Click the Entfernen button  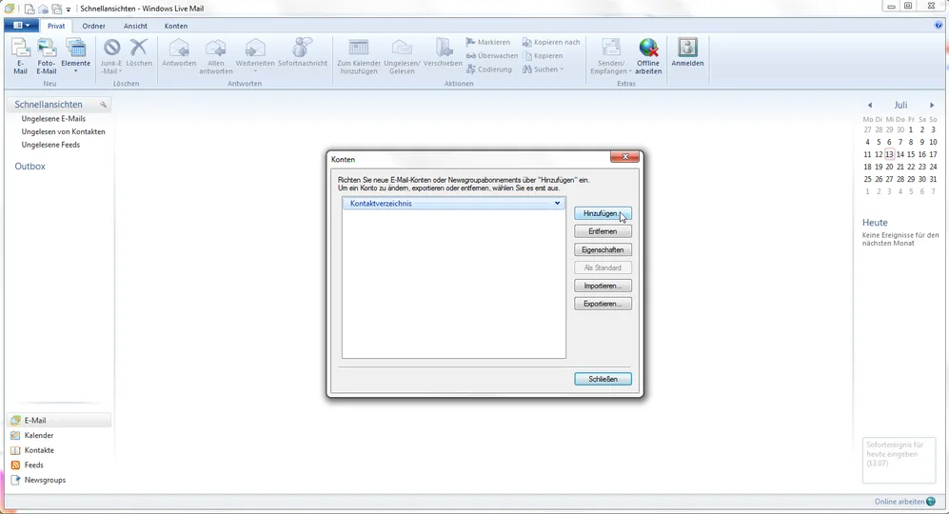[603, 231]
